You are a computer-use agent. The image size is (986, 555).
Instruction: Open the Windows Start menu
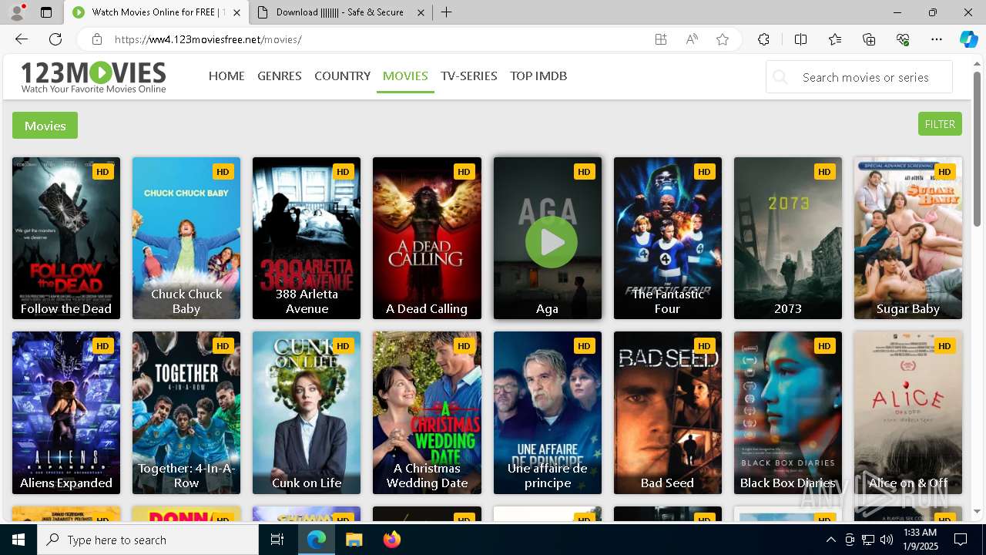coord(18,540)
